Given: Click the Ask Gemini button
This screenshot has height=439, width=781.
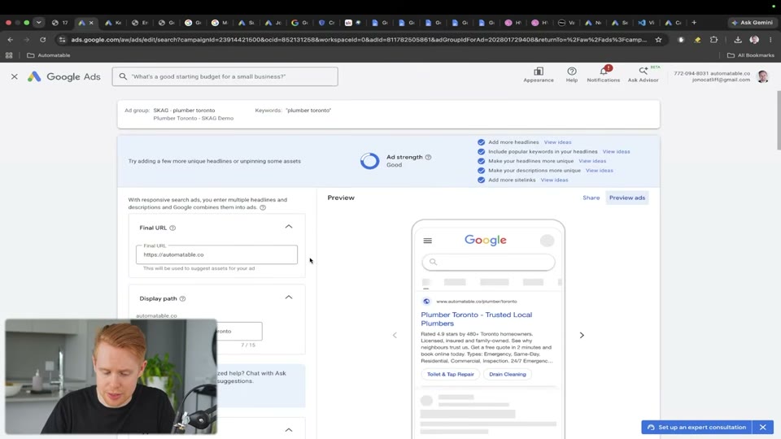Looking at the screenshot, I should (x=752, y=23).
